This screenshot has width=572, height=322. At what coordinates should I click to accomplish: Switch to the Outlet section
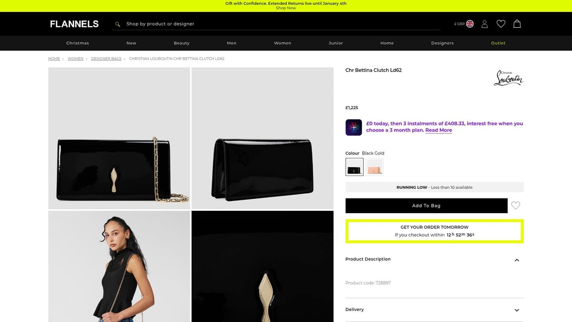498,43
